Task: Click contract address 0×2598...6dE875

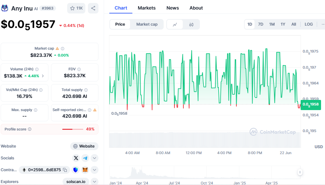Action: (x=44, y=170)
